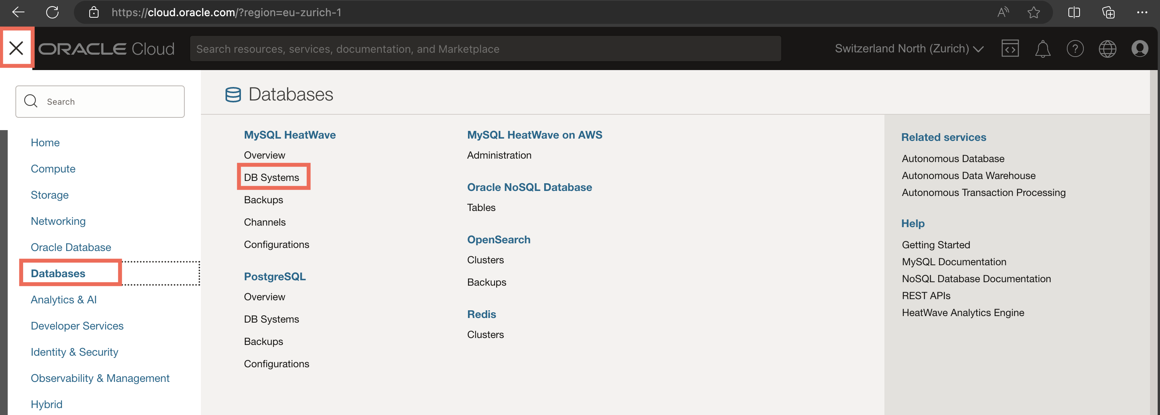
Task: Open NoSQL Database Documentation link
Action: tap(976, 278)
